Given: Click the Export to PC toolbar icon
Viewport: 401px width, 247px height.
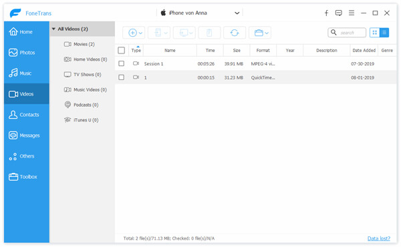Looking at the screenshot, I should [x=184, y=33].
